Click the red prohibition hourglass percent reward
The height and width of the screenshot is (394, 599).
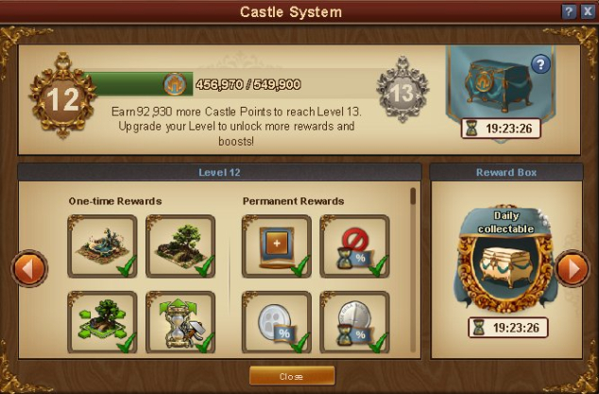354,246
